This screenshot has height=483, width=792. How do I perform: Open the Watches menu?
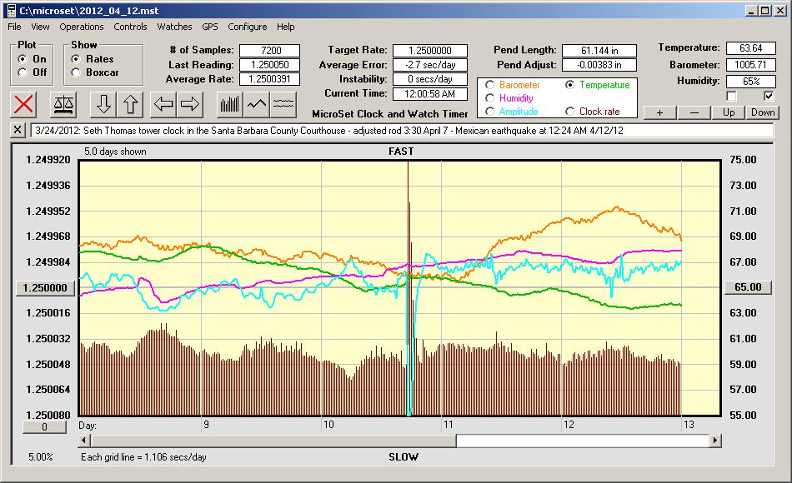[x=174, y=27]
